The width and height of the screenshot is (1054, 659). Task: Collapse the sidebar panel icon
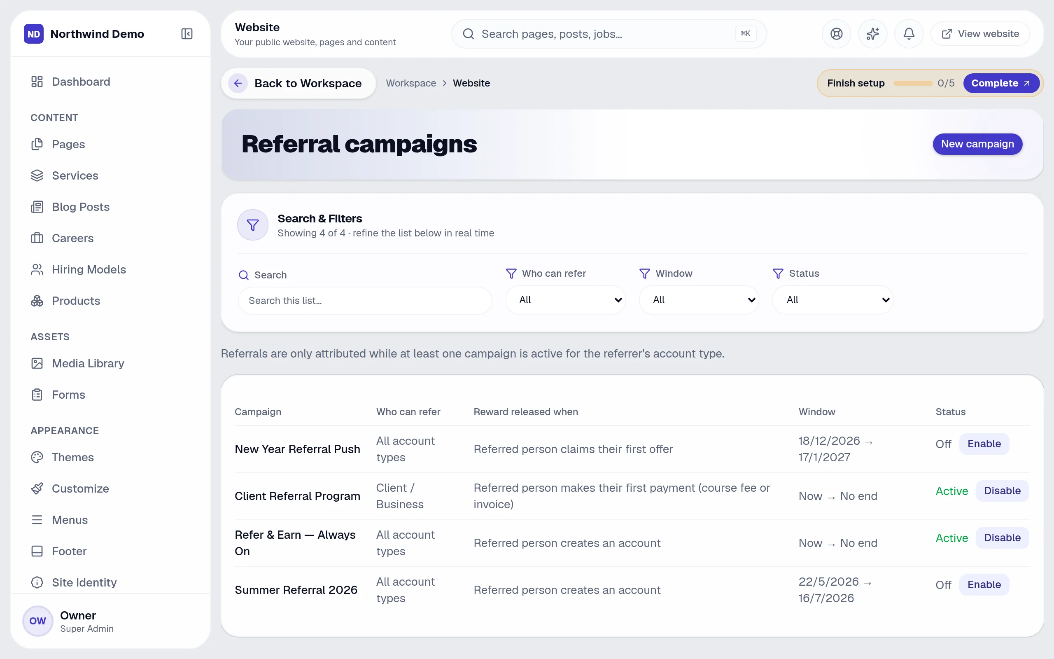coord(187,33)
